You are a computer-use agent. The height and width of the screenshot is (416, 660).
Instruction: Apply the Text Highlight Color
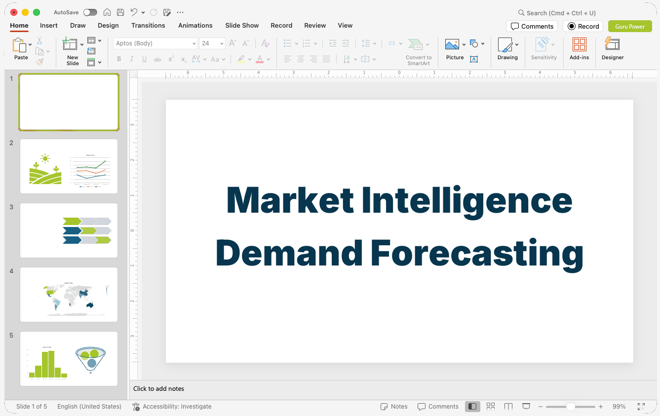coord(241,59)
